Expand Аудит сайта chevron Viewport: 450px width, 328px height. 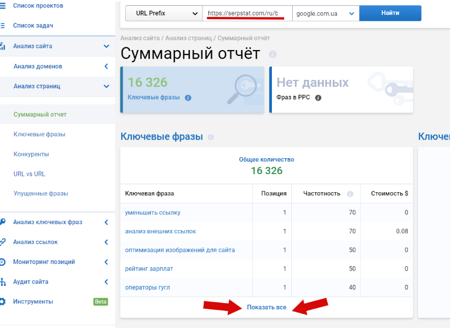pyautogui.click(x=107, y=282)
